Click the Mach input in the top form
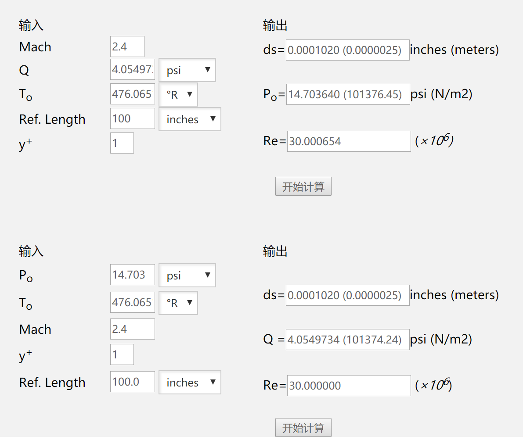The width and height of the screenshot is (523, 440). (127, 47)
